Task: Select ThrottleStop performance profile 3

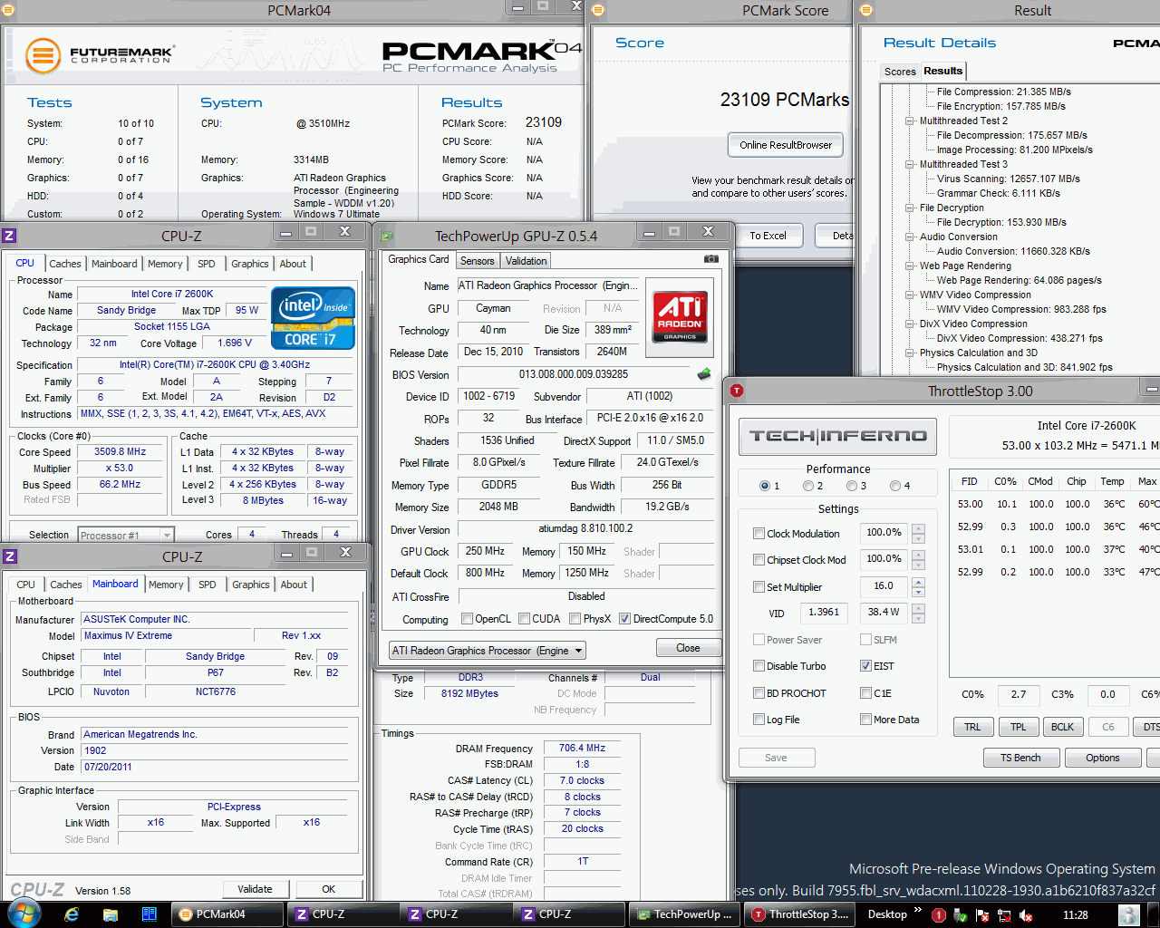Action: click(x=852, y=486)
